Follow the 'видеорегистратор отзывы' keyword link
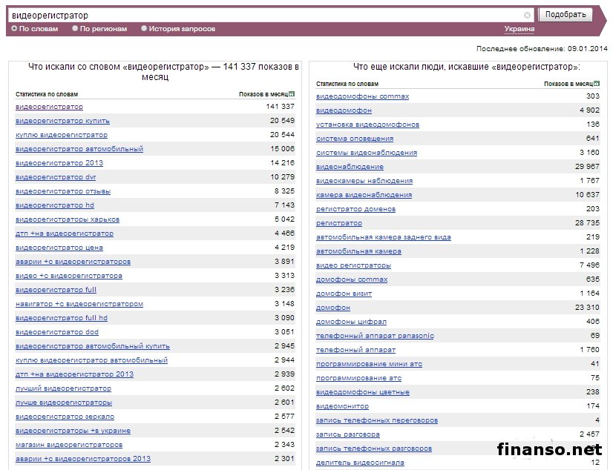The height and width of the screenshot is (470, 613). pos(63,191)
